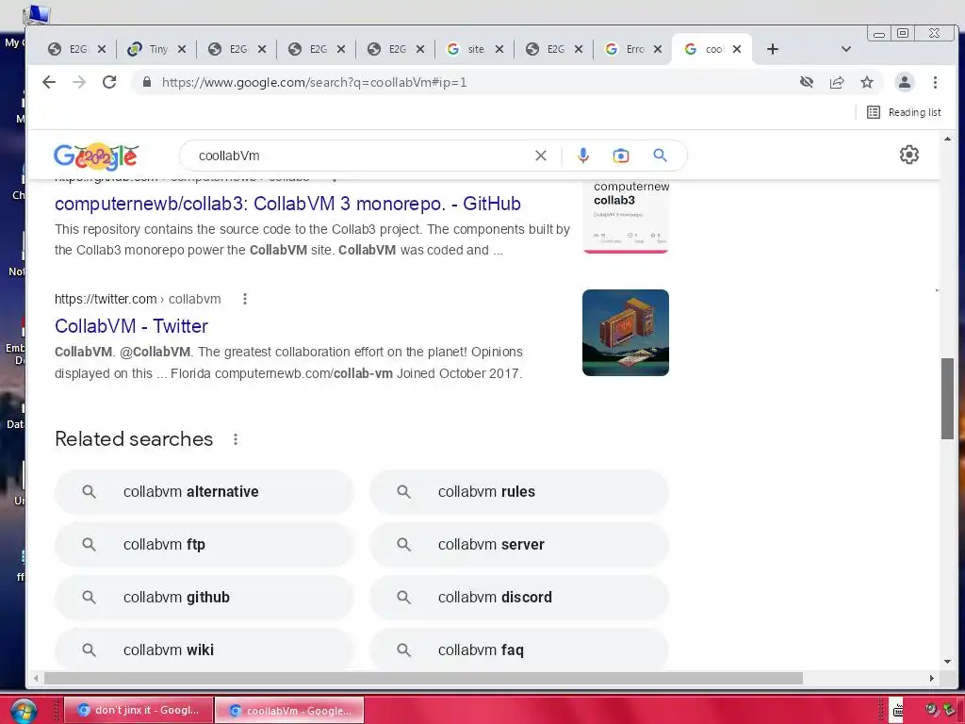Open options for the twitter.com result
Viewport: 965px width, 724px height.
245,299
